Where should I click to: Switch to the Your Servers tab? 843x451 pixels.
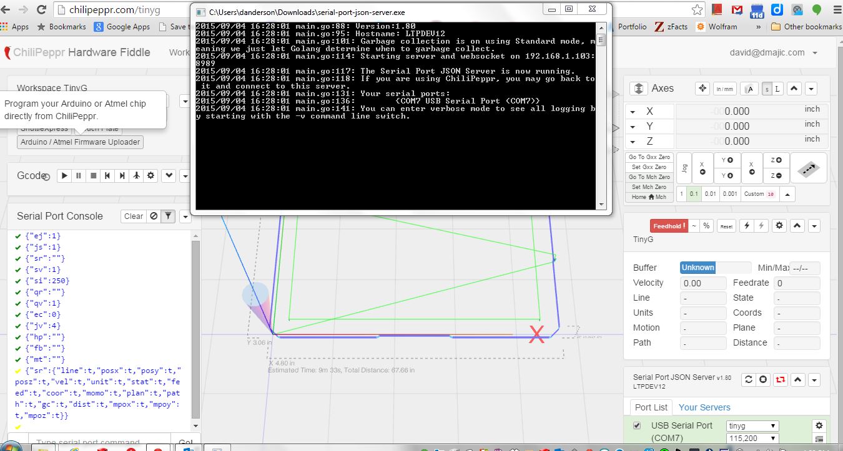click(704, 407)
